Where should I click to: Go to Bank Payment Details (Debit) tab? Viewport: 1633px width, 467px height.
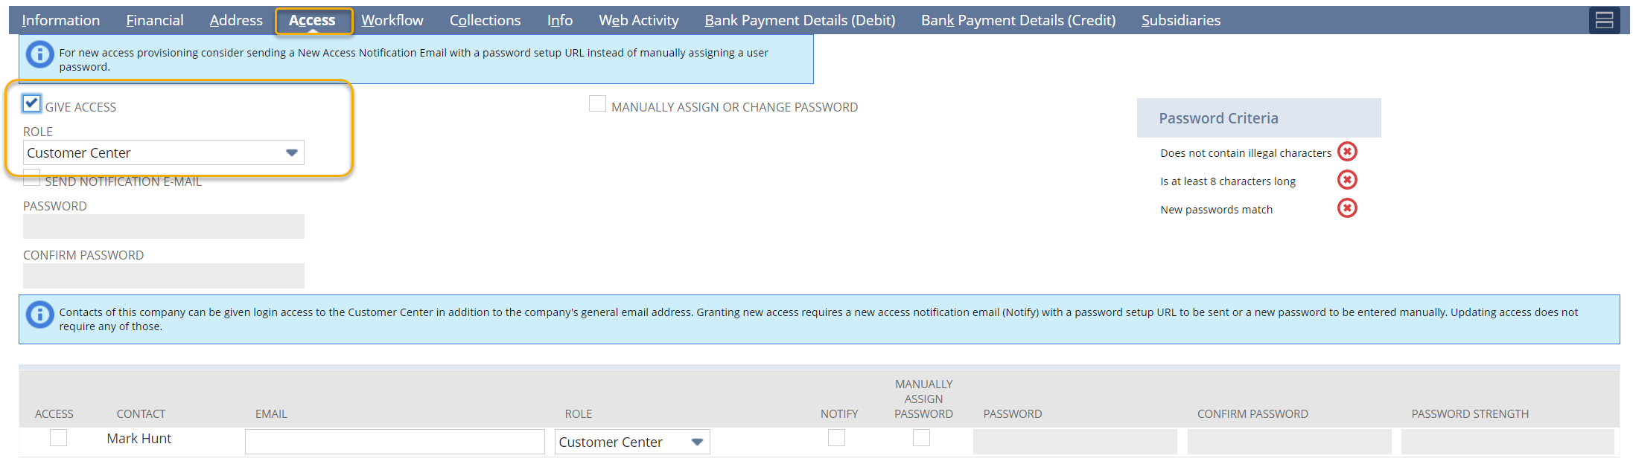click(x=799, y=21)
